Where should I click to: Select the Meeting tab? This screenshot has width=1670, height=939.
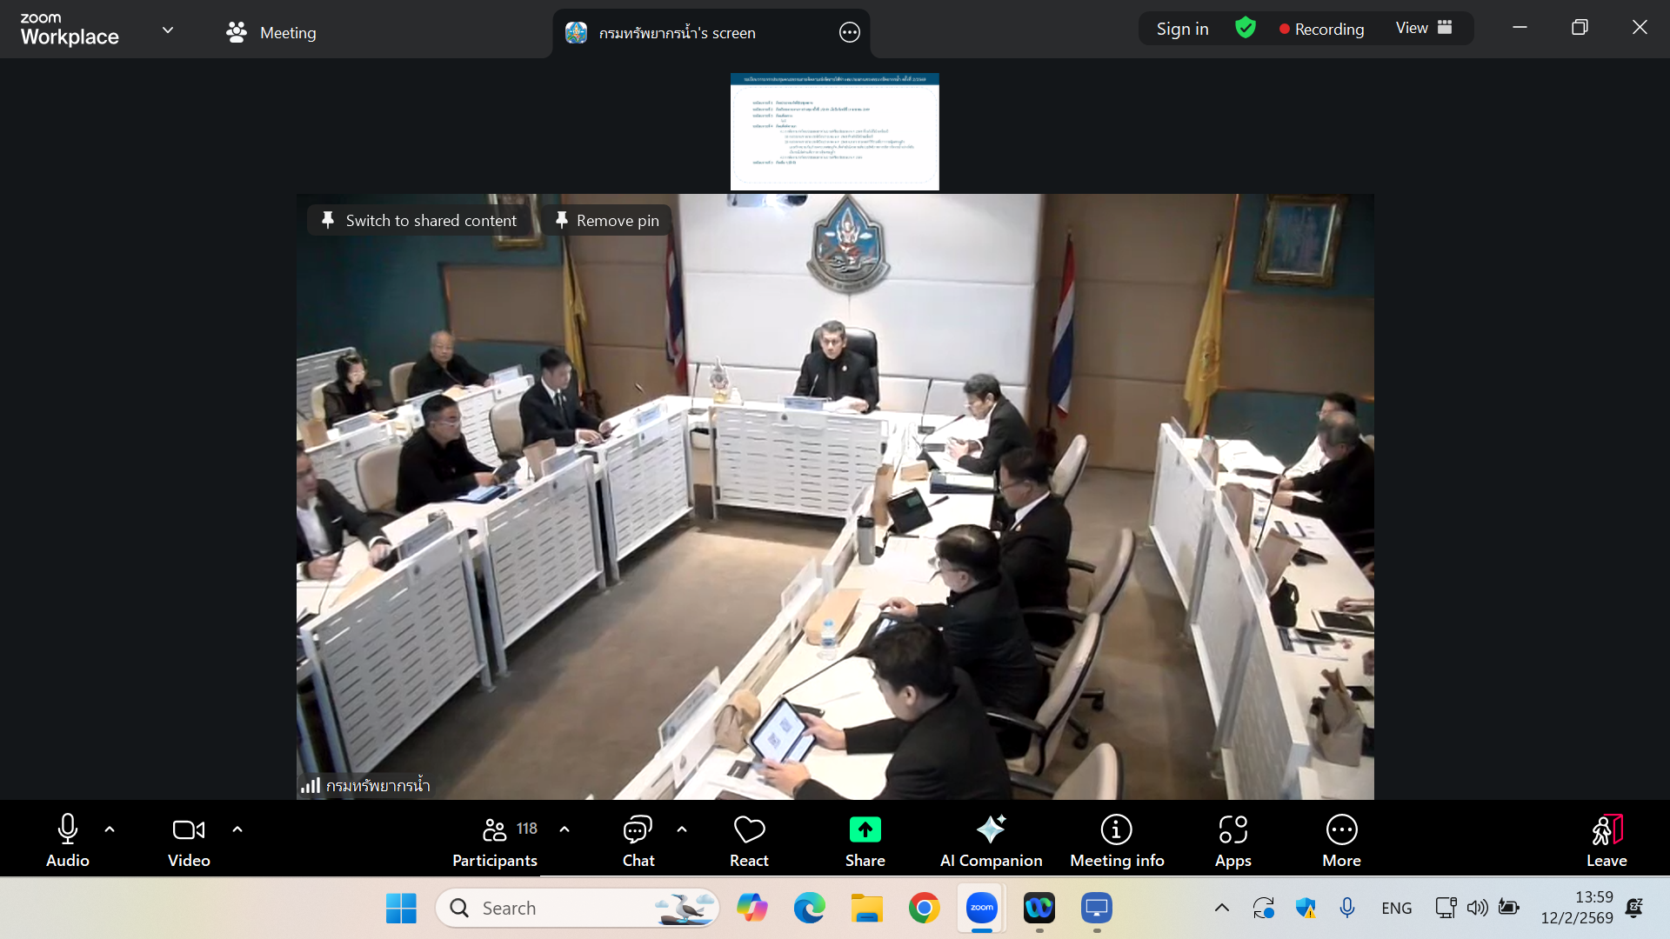click(271, 32)
